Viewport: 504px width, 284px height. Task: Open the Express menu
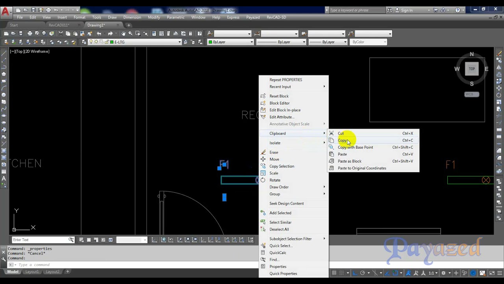(233, 17)
